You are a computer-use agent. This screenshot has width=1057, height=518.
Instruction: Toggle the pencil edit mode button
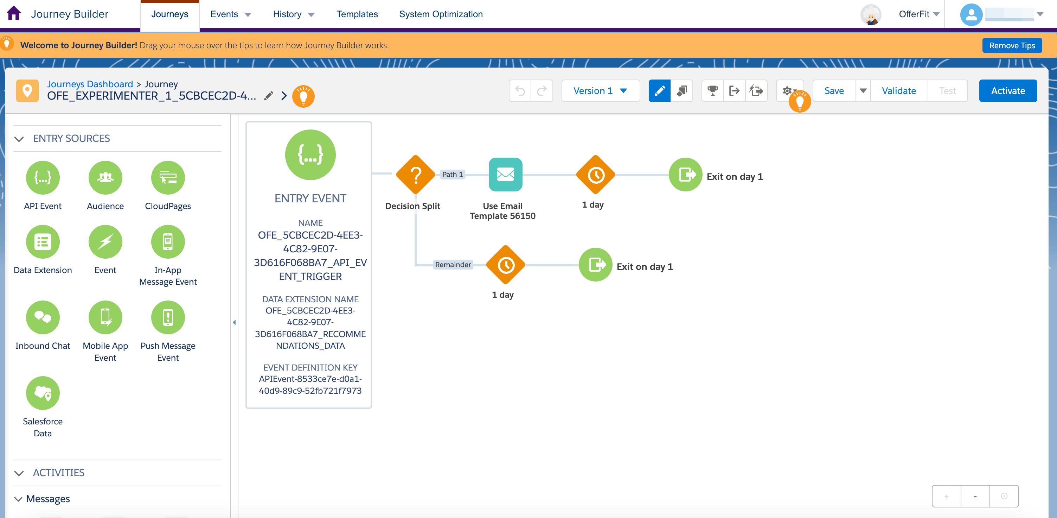pyautogui.click(x=659, y=91)
